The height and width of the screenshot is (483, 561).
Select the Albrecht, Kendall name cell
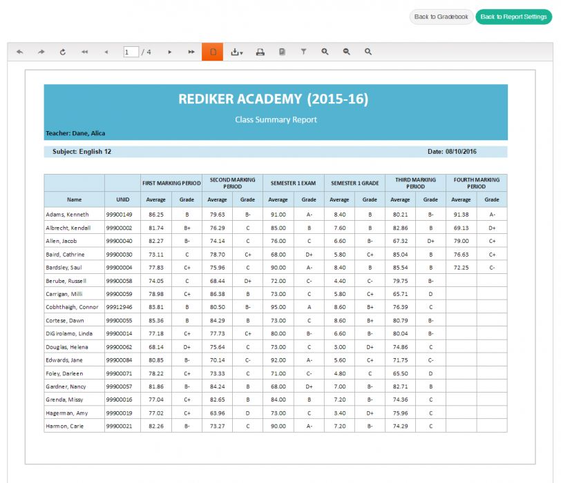[x=75, y=228]
